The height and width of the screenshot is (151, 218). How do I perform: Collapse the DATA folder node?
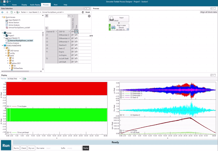6,56
